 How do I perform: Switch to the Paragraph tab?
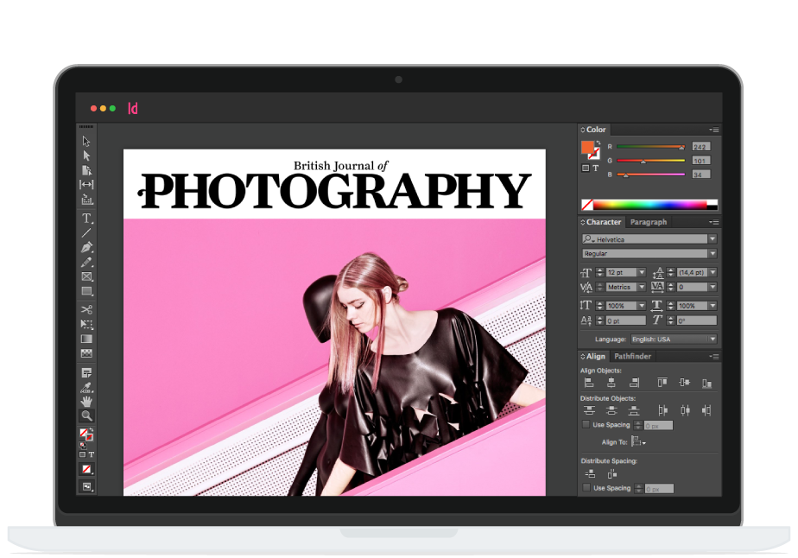coord(648,222)
